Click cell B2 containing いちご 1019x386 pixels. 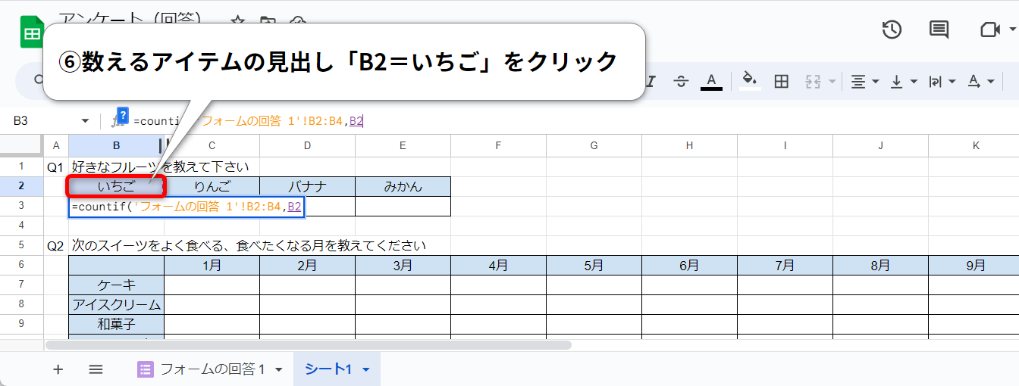[x=116, y=187]
